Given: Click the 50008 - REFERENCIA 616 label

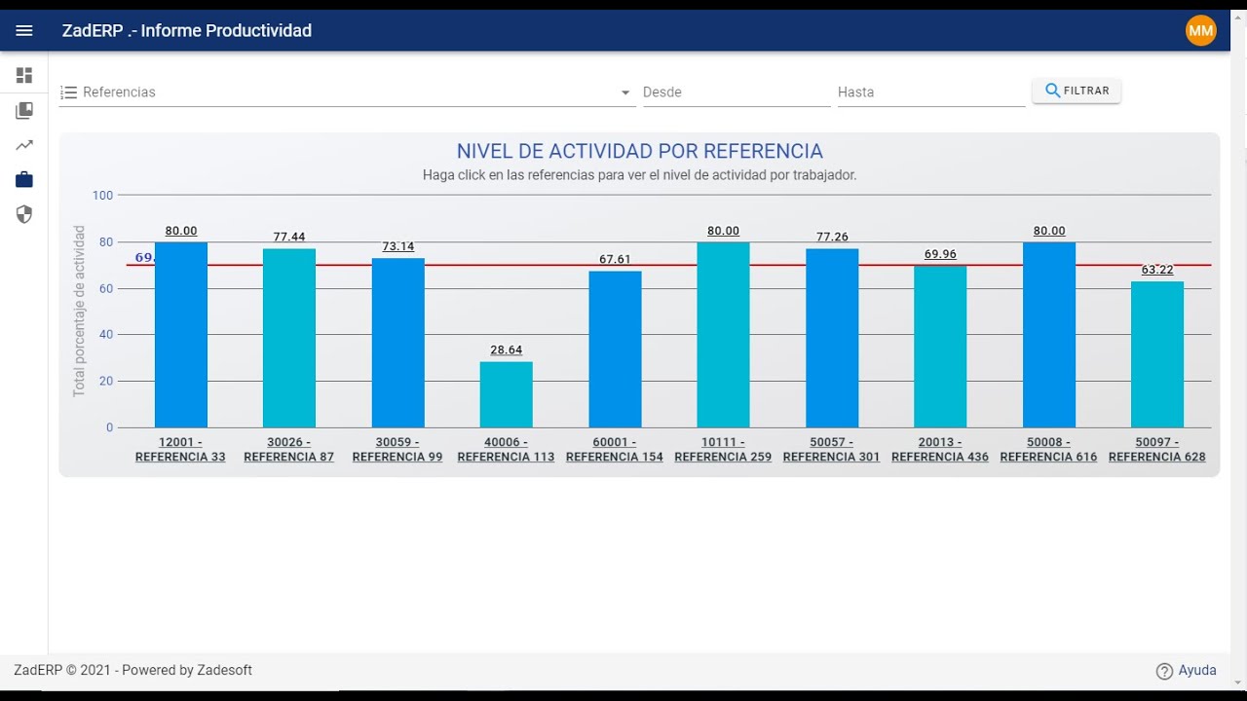Looking at the screenshot, I should (1048, 450).
